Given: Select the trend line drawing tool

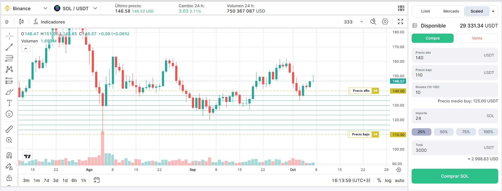Looking at the screenshot, I should (9, 47).
